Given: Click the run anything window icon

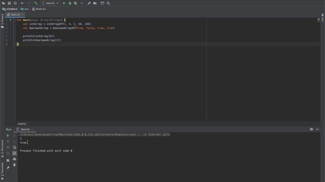Looking at the screenshot, I should tap(103, 3).
